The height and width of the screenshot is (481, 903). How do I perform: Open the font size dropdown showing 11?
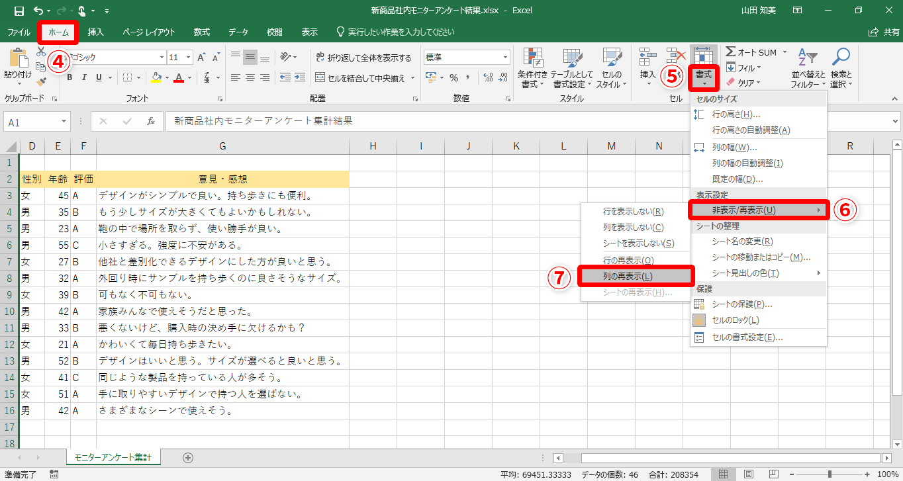pyautogui.click(x=188, y=58)
